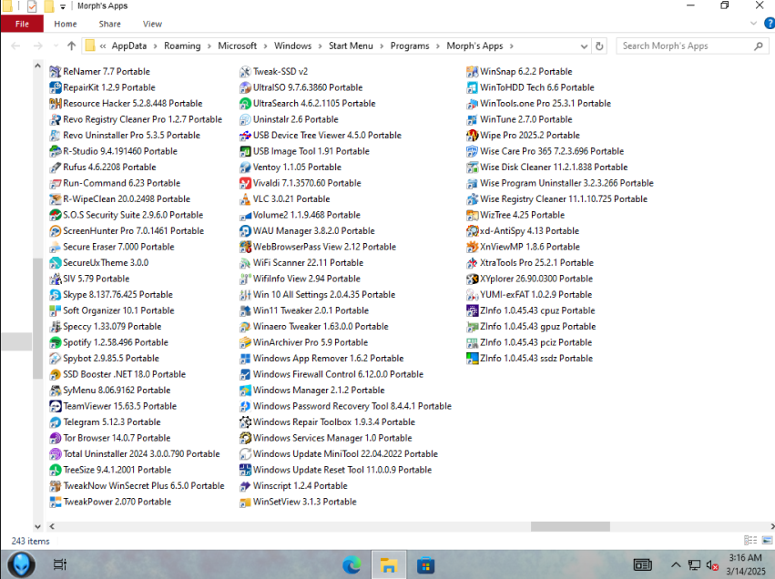Viewport: 775px width, 579px height.
Task: Select the Rufus 4.6.2208 Portable icon
Action: coord(56,168)
